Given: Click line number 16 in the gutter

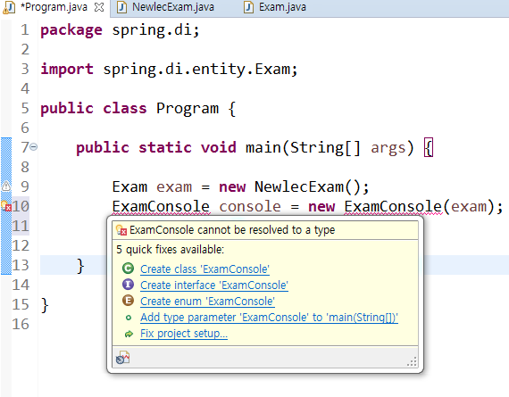Looking at the screenshot, I should [21, 324].
